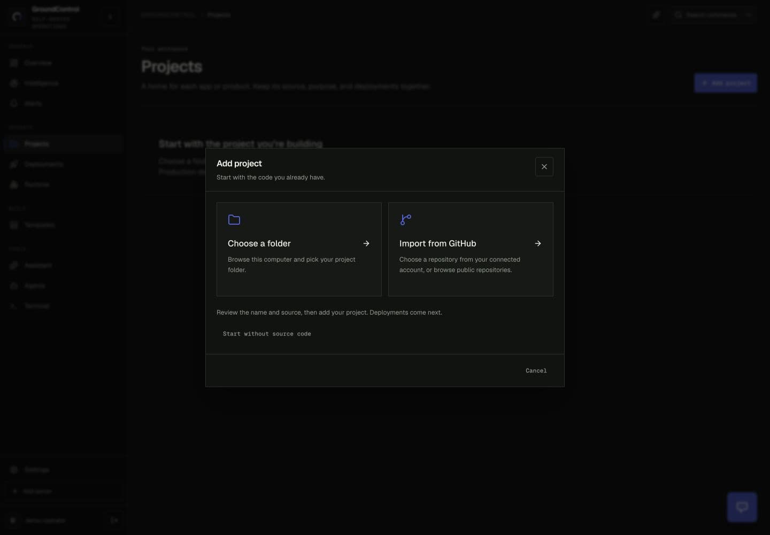Click the arrow beside Import from GitHub
This screenshot has width=770, height=535.
538,243
